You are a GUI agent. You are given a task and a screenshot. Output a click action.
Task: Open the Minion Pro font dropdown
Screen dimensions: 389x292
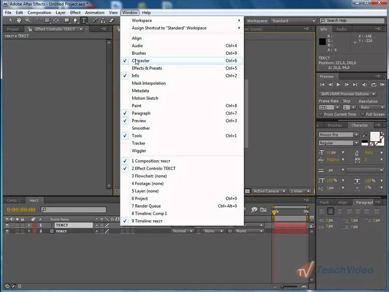point(339,135)
